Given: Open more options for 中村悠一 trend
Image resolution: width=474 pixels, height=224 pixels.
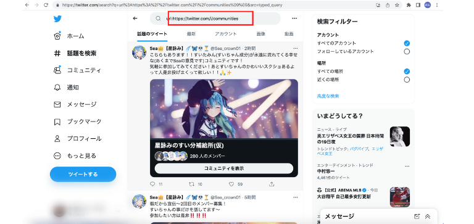Looking at the screenshot, I should (407, 166).
